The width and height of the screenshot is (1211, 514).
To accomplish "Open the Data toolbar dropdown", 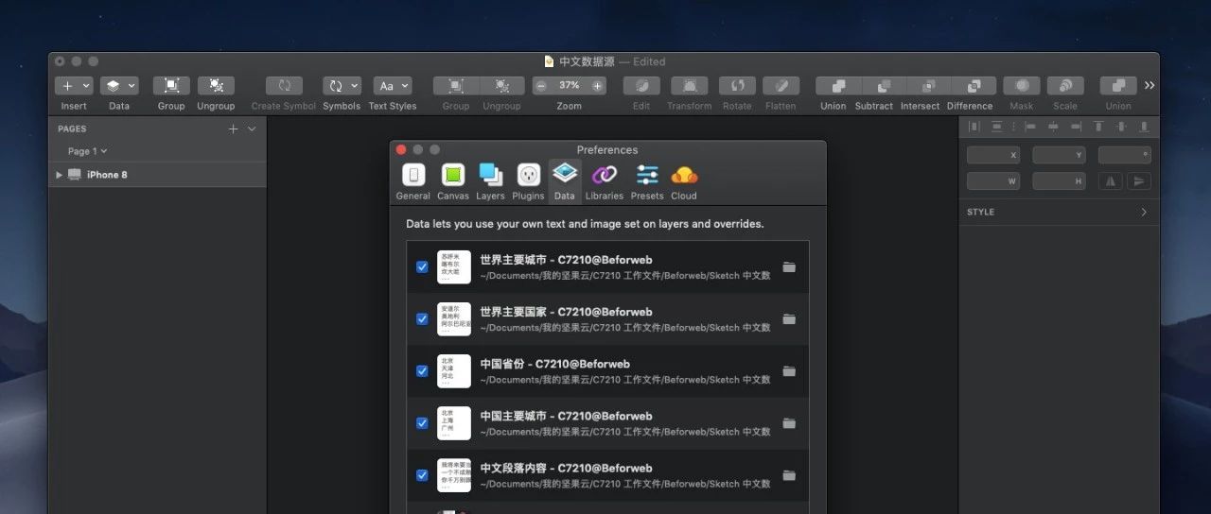I will click(x=119, y=85).
